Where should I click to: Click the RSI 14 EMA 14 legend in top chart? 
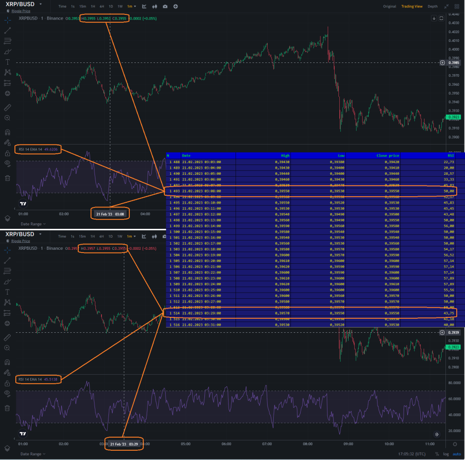(38, 150)
